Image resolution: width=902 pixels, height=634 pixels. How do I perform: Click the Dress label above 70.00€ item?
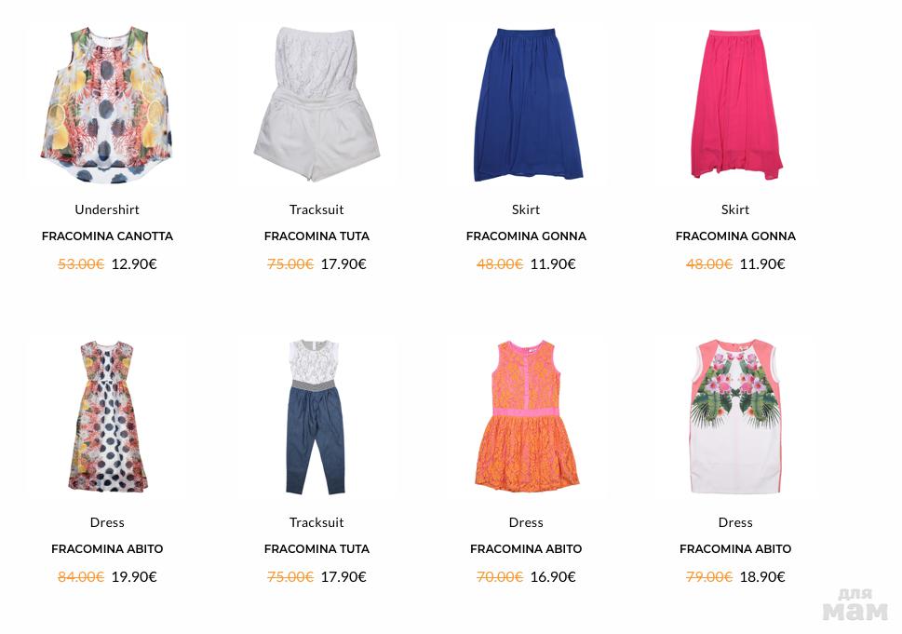526,522
